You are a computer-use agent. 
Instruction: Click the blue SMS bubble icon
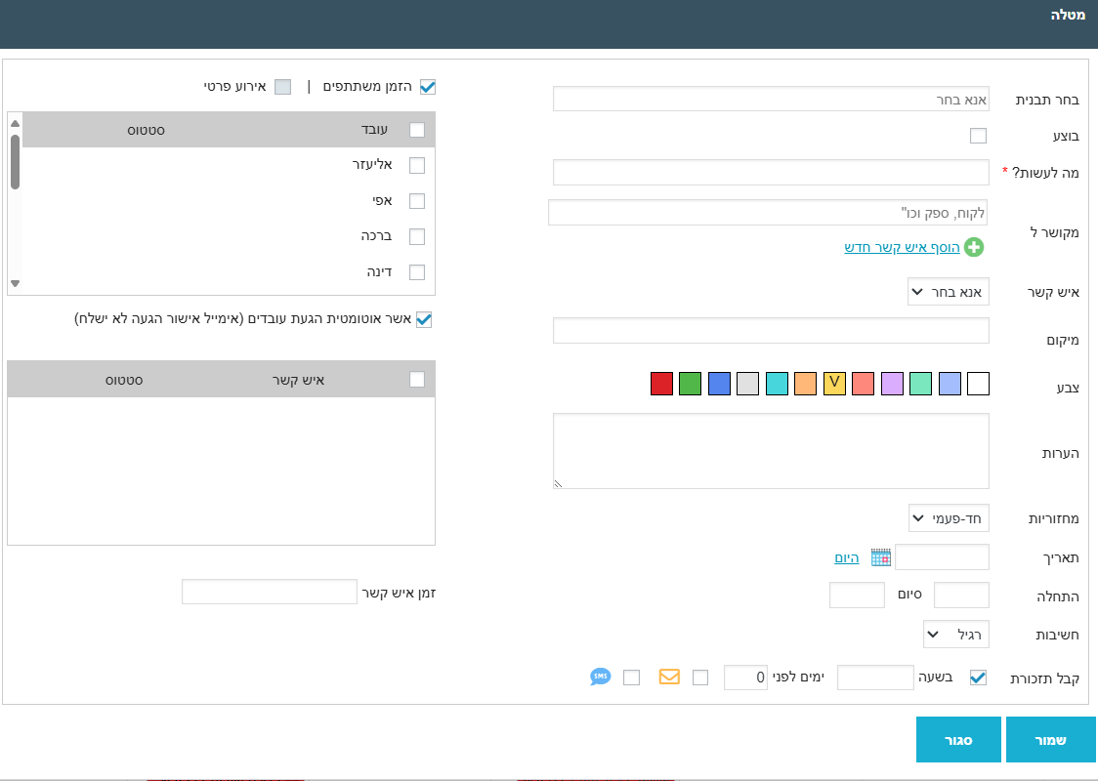point(601,677)
